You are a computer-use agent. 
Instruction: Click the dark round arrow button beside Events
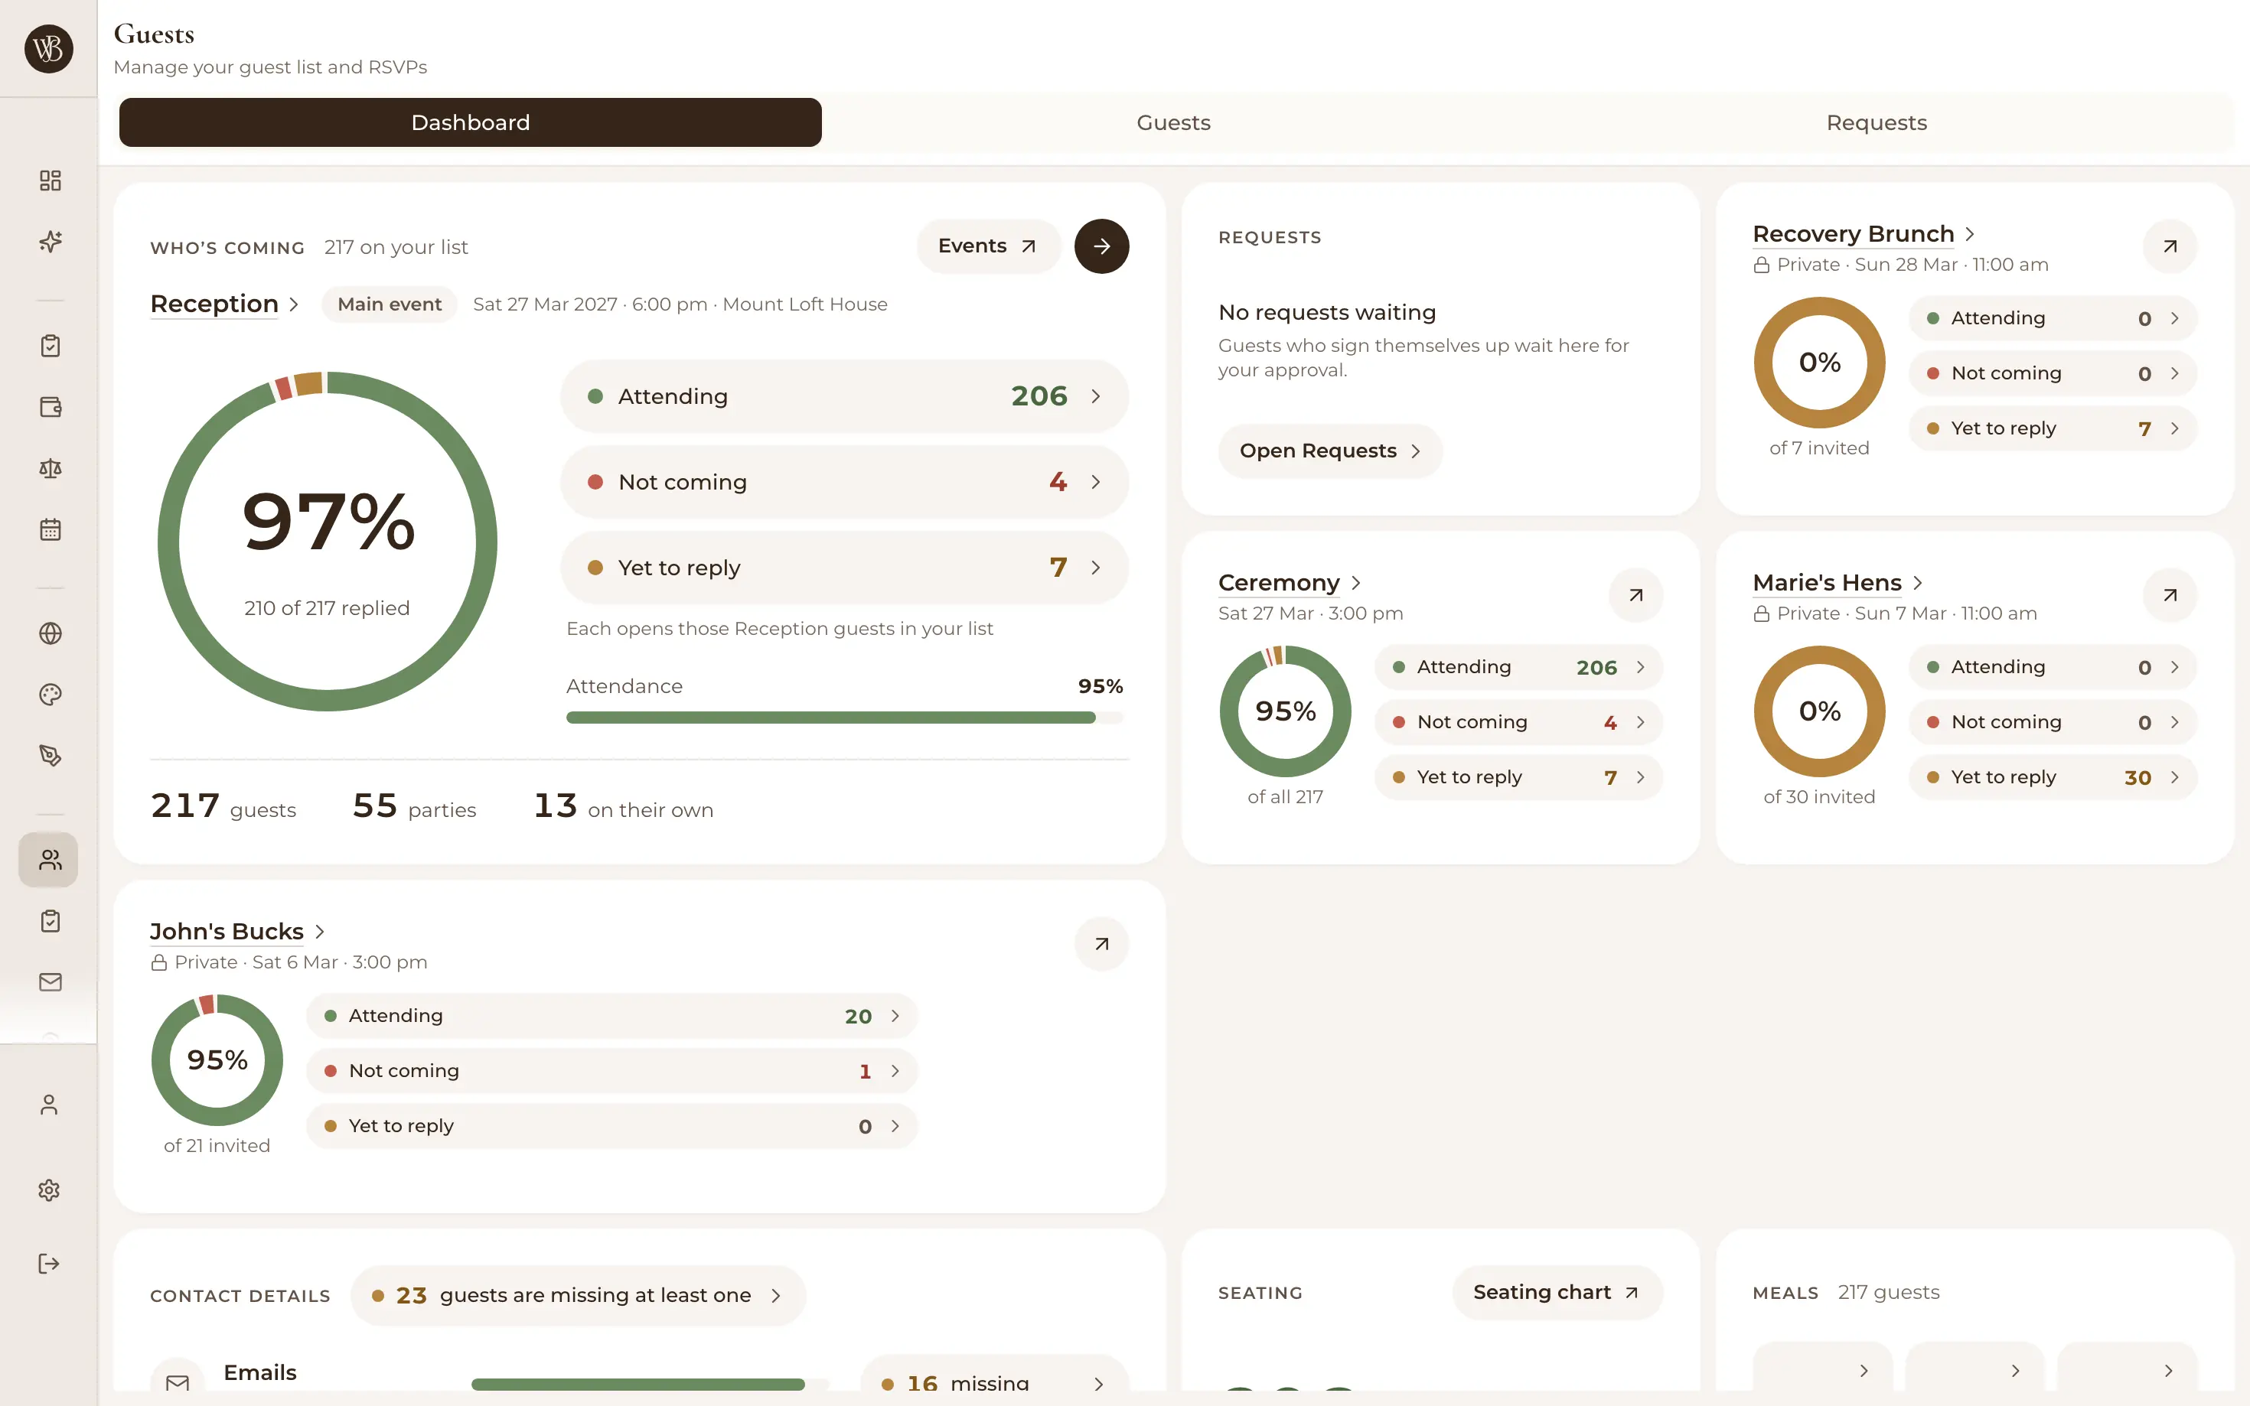[1101, 246]
